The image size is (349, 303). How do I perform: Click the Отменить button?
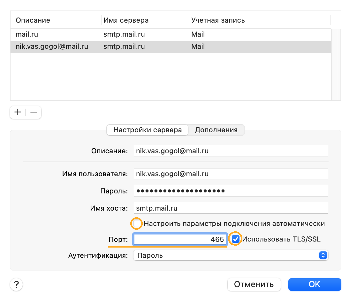coord(254,284)
